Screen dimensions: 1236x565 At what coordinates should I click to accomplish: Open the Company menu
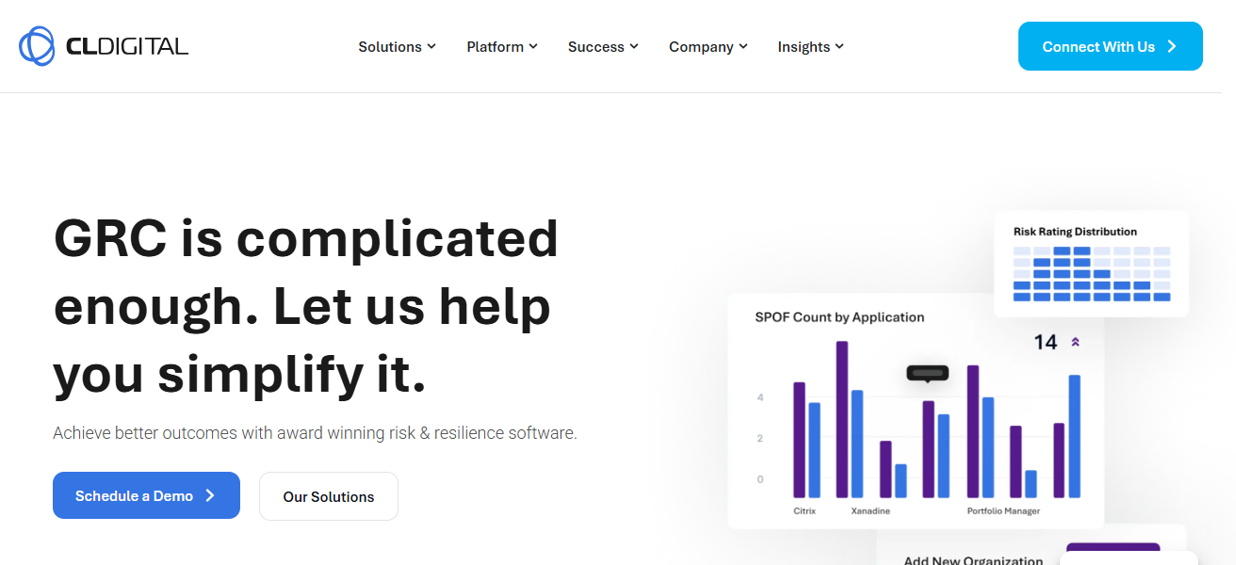707,46
